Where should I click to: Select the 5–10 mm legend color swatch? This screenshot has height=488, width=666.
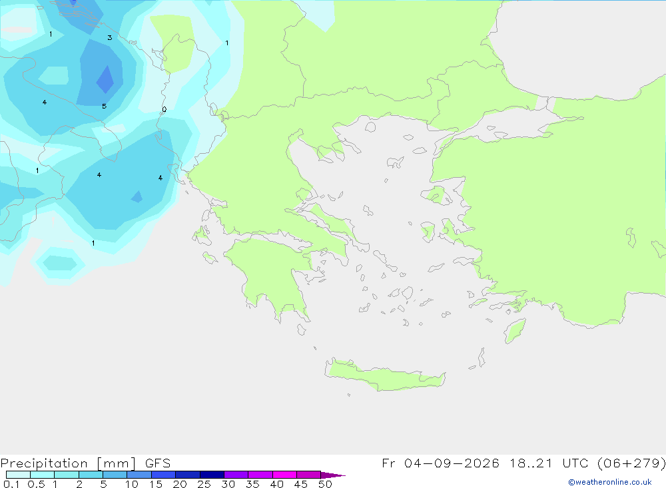tap(115, 475)
